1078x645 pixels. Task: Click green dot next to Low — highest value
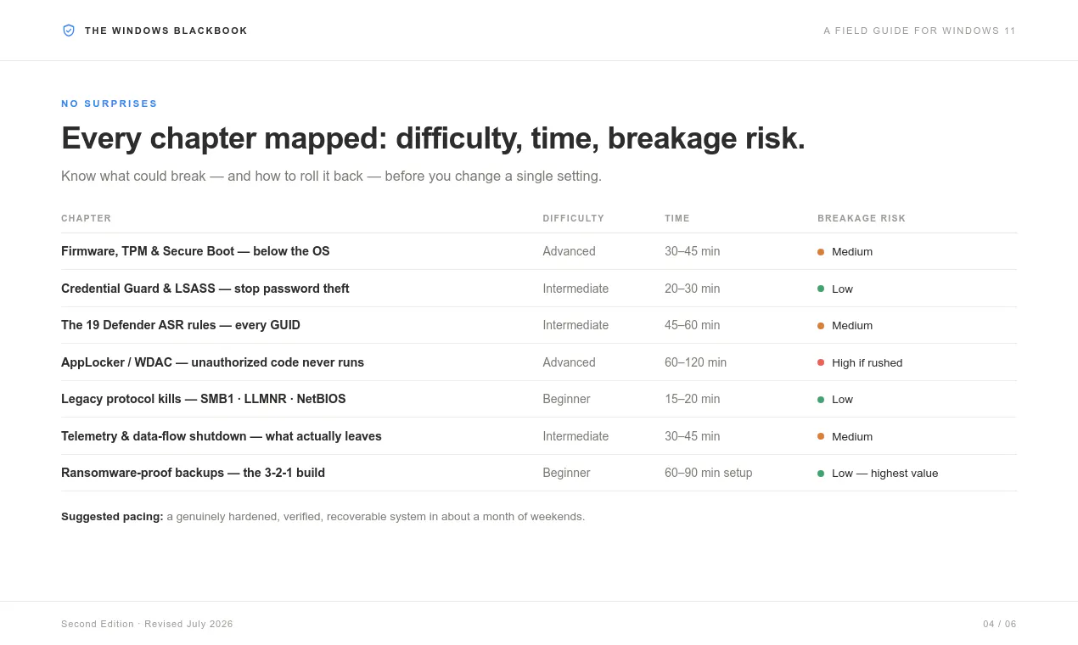click(x=821, y=474)
